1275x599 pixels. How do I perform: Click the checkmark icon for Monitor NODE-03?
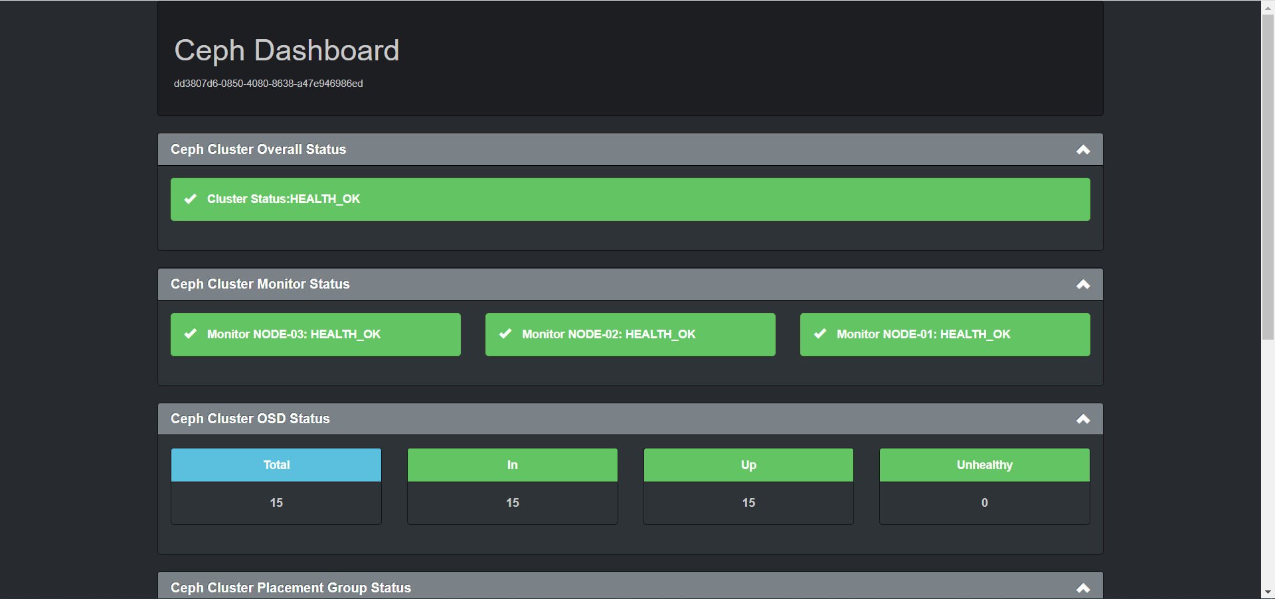coord(191,334)
